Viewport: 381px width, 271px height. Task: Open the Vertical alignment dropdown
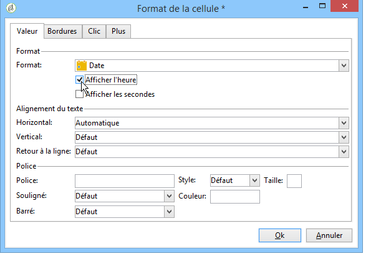pos(344,137)
